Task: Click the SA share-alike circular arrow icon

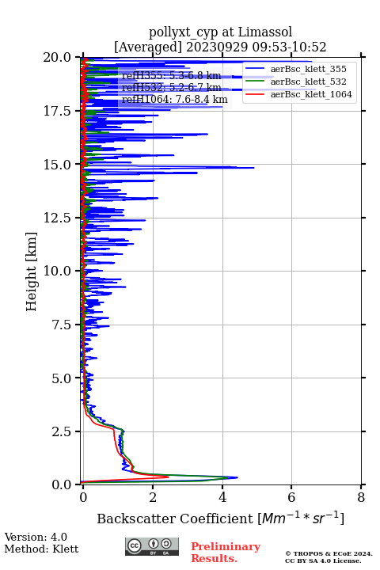Action: 166,544
